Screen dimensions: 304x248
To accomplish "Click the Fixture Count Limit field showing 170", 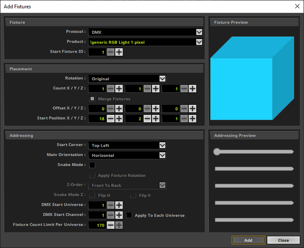I will coord(97,225).
